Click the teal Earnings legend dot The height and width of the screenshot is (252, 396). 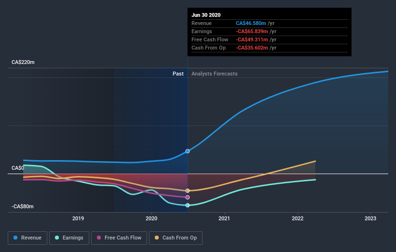point(57,238)
